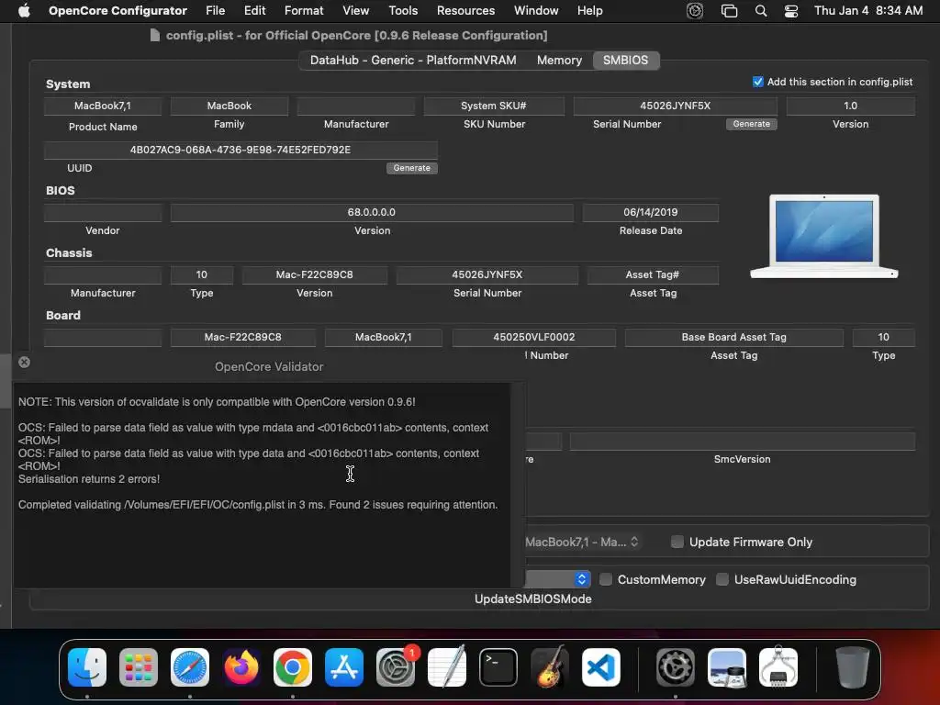Click the Product Name field MacBook7,1
Screen dimensions: 940x705
pyautogui.click(x=103, y=106)
